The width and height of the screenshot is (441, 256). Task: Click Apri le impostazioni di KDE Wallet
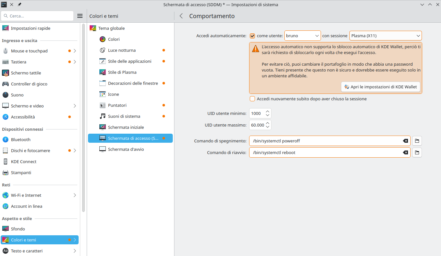coord(380,87)
